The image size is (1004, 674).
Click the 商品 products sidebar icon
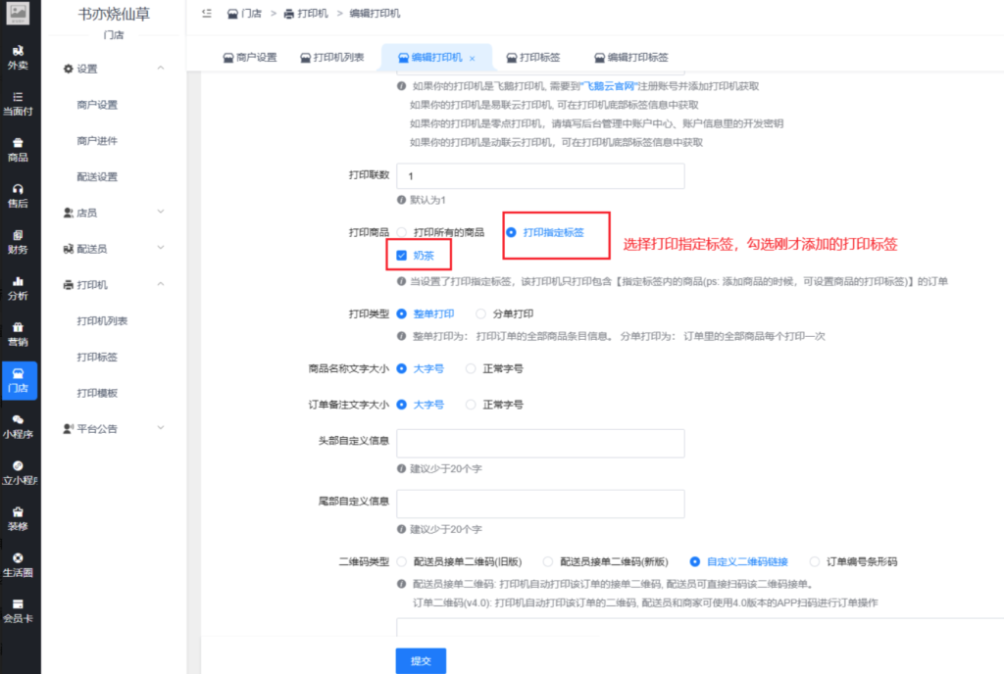pos(19,148)
